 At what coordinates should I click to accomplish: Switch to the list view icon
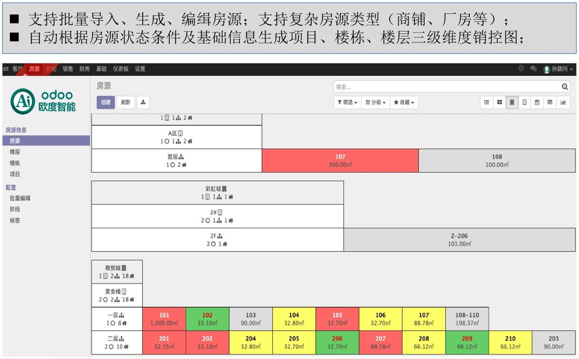[x=486, y=102]
